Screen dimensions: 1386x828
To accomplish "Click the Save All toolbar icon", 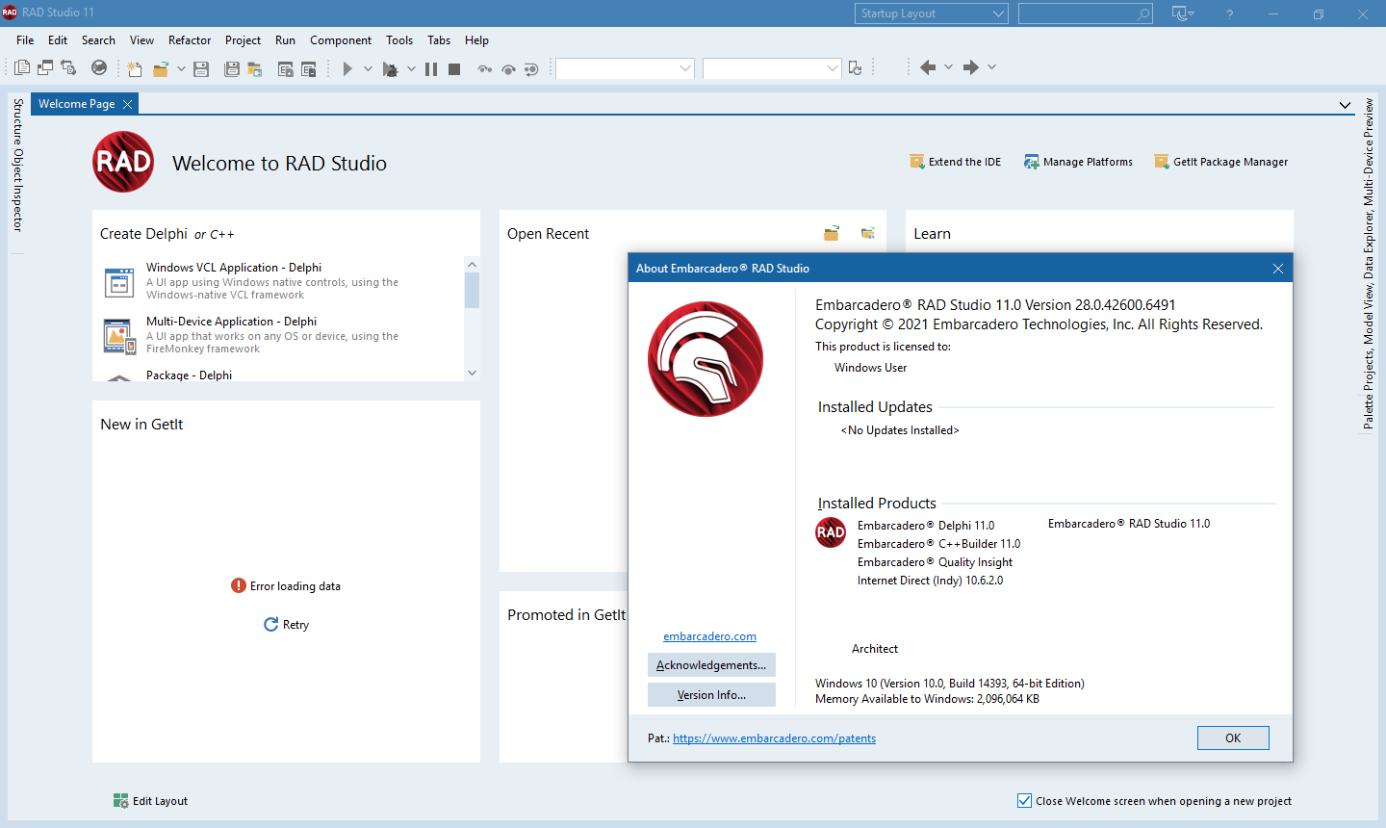I will [232, 68].
